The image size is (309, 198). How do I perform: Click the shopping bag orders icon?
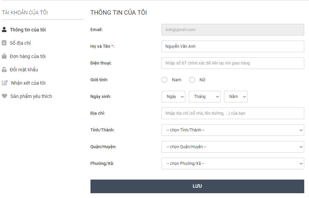click(4, 56)
